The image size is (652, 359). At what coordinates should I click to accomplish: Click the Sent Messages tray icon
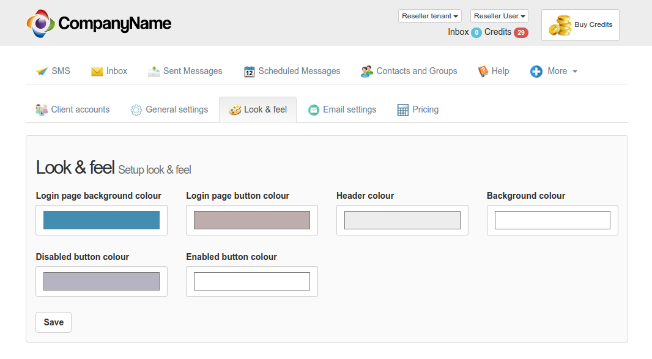point(154,72)
